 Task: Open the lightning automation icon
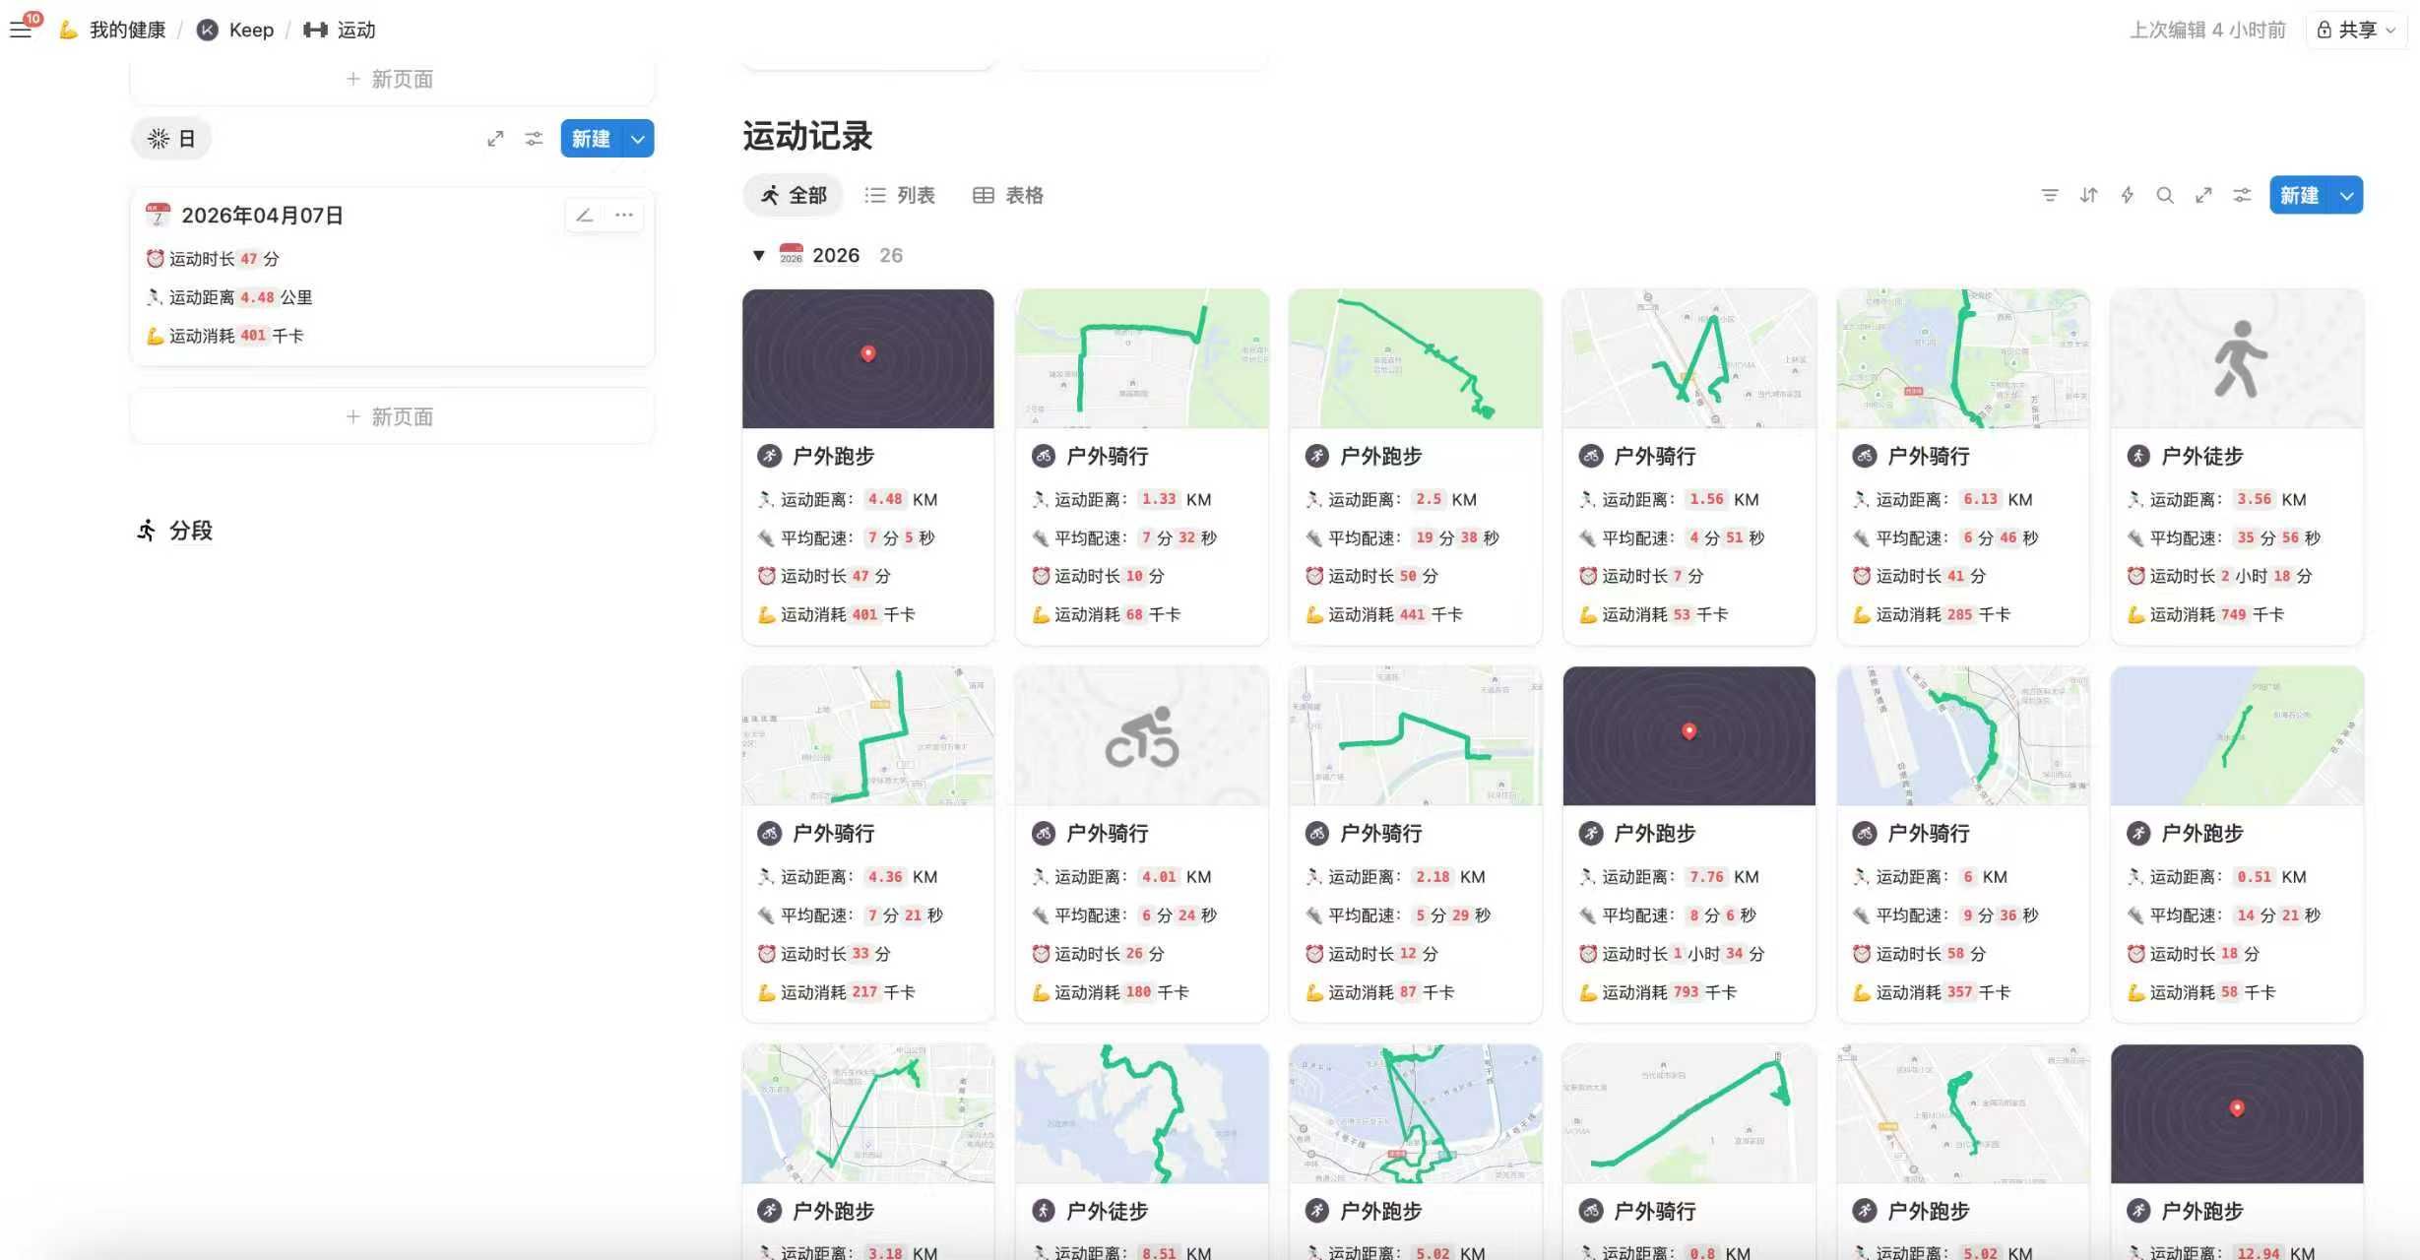[x=2127, y=195]
